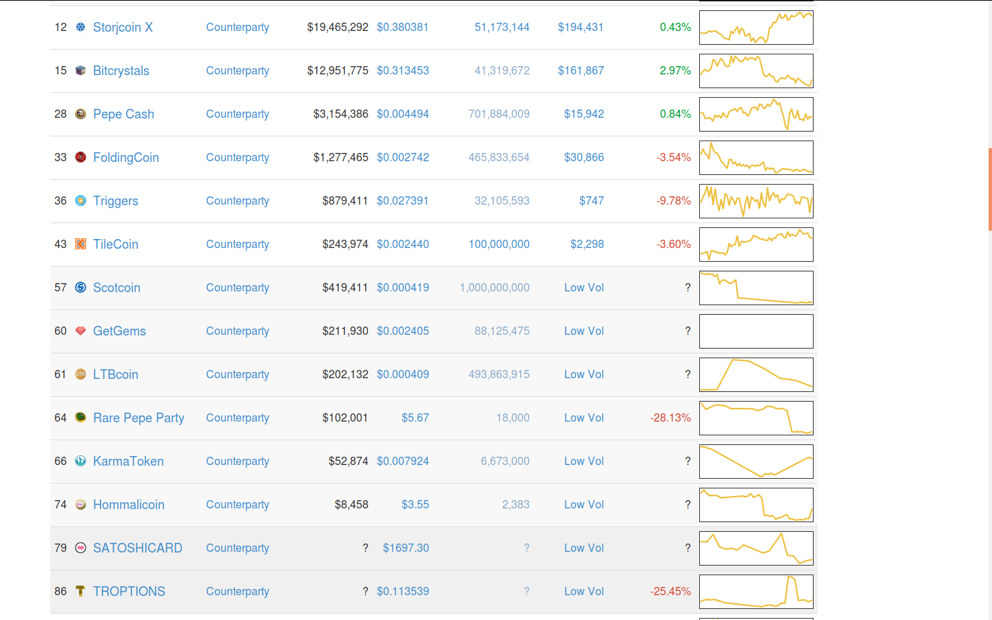Open FoldingCoin sparkline chart
The width and height of the screenshot is (992, 620).
pos(756,158)
